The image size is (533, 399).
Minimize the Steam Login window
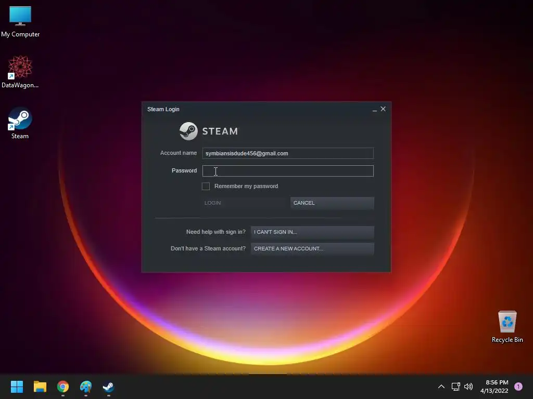pos(375,109)
